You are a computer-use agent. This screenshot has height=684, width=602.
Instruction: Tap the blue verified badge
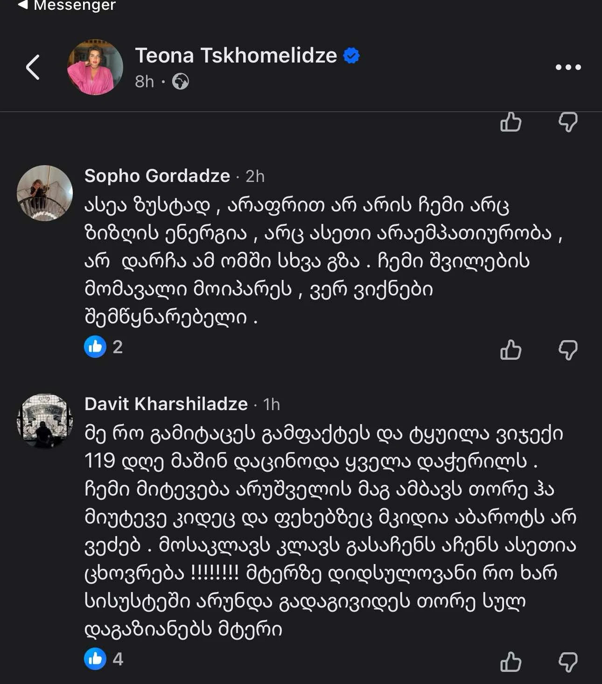pyautogui.click(x=351, y=56)
